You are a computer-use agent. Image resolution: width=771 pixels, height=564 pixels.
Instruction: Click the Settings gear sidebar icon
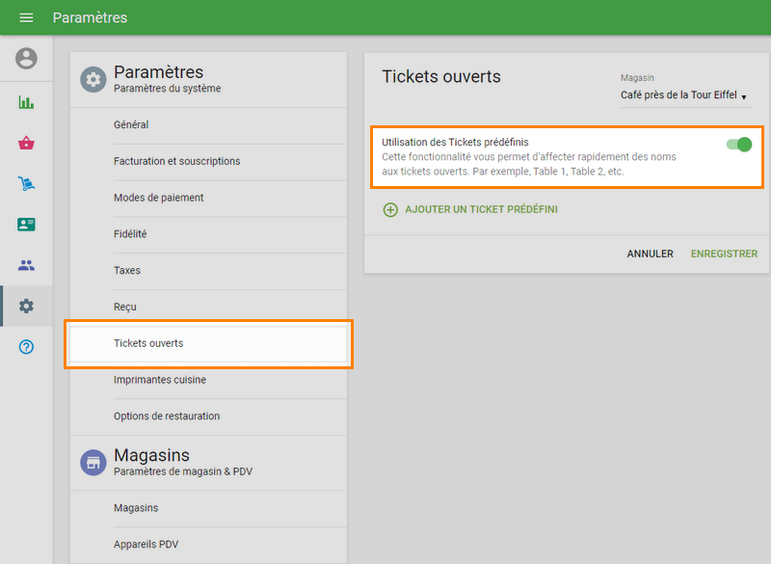(x=25, y=306)
